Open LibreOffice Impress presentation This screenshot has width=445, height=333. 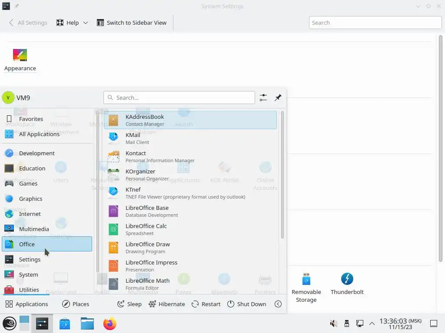[190, 266]
